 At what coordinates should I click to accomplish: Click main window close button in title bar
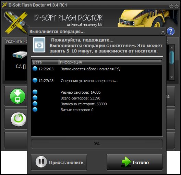(177, 6)
